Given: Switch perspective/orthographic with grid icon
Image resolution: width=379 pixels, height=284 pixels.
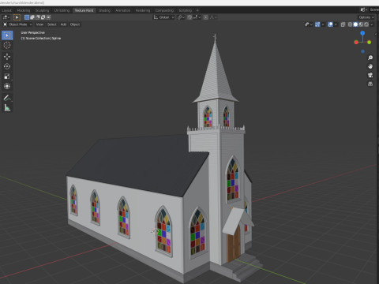Looking at the screenshot, I should click(370, 84).
